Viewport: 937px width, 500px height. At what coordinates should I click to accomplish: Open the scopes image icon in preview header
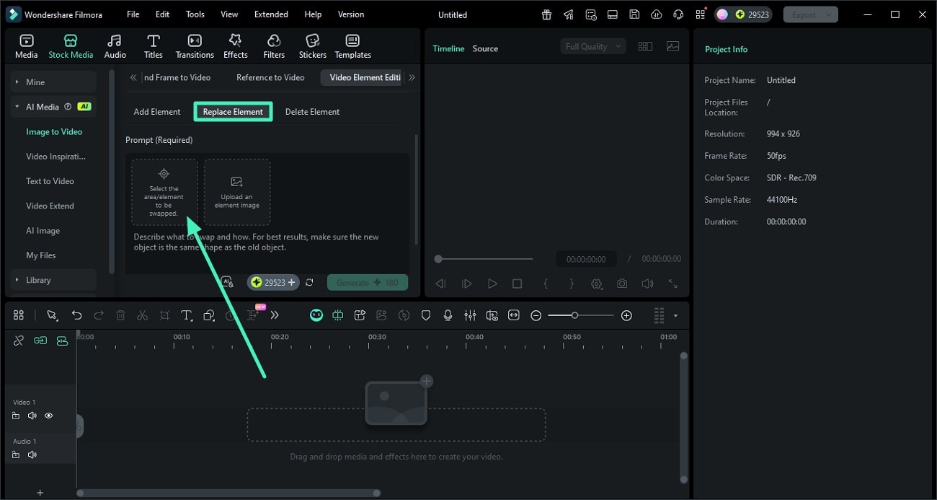click(672, 46)
